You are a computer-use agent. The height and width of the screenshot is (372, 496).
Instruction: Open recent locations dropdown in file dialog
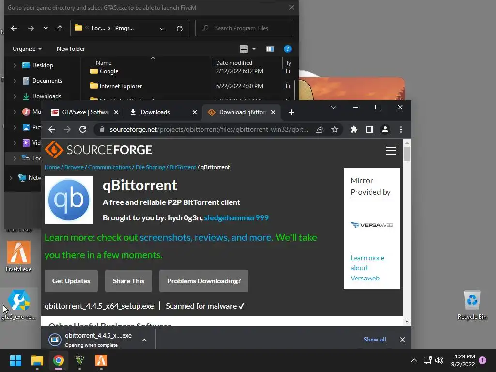(x=46, y=28)
